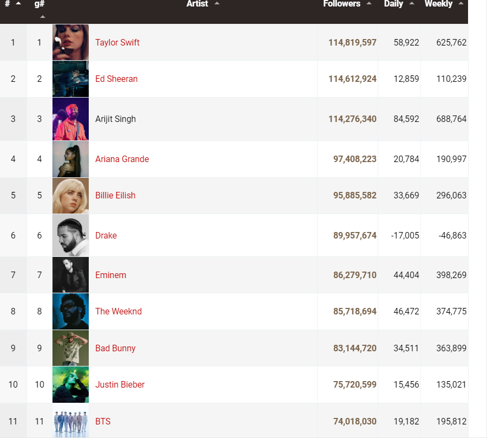The width and height of the screenshot is (487, 438).
Task: Open the Ed Sheeran artist link
Action: pyautogui.click(x=116, y=79)
